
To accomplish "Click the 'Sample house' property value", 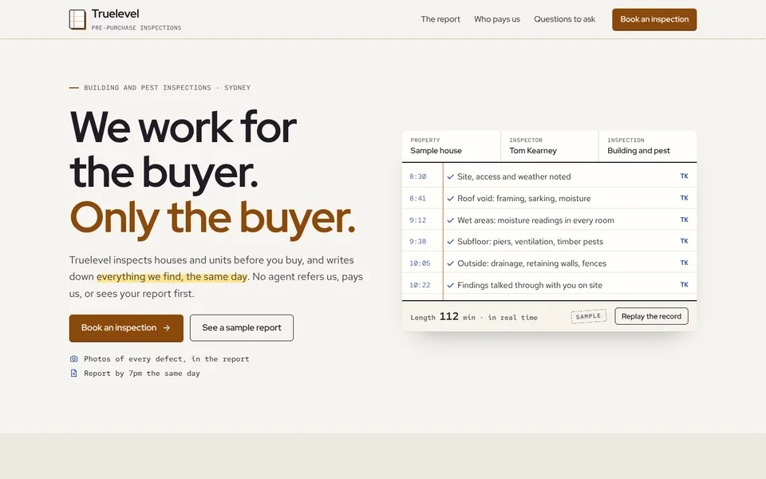I will click(436, 151).
